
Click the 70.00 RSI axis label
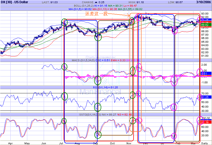[x=205, y=93]
